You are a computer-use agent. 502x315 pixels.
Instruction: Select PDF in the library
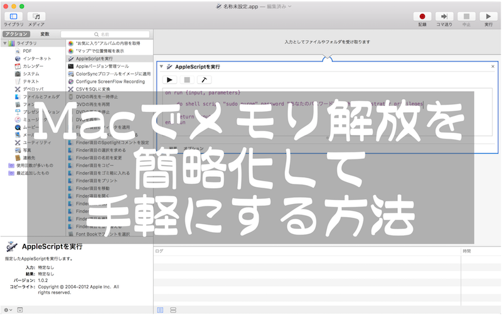coord(27,51)
